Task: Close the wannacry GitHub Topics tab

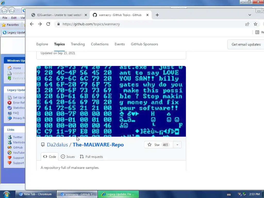Action: (147, 15)
